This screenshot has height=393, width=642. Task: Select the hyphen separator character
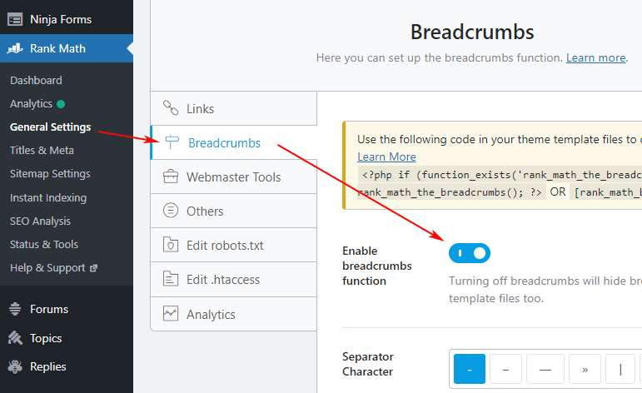tap(469, 369)
